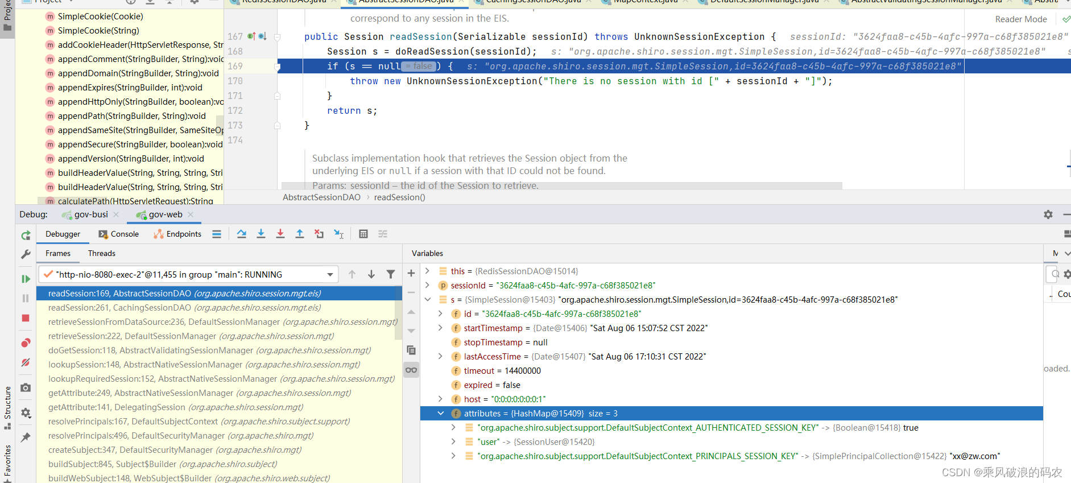Open debug panel settings gear in left strip
Screen dimensions: 1071x483
26,412
